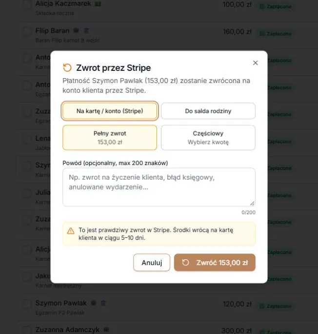Image resolution: width=318 pixels, height=334 pixels.
Task: Click the badge icon next to Filip Baran
Action: [x=76, y=31]
